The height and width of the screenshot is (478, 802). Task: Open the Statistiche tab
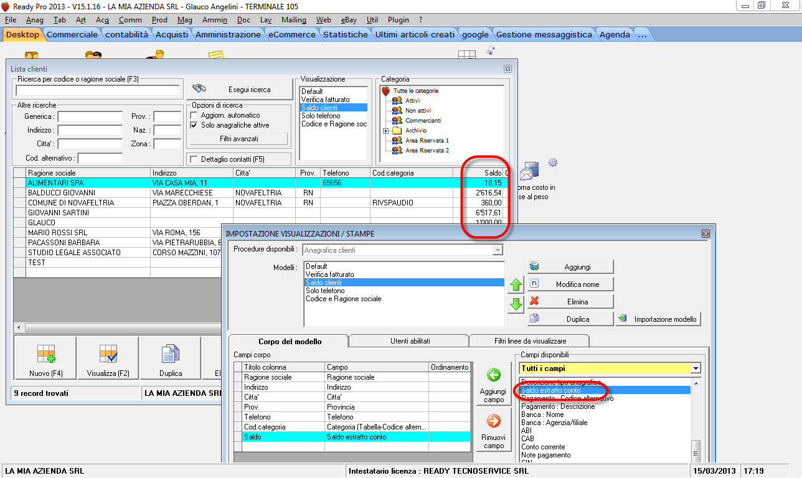[346, 34]
